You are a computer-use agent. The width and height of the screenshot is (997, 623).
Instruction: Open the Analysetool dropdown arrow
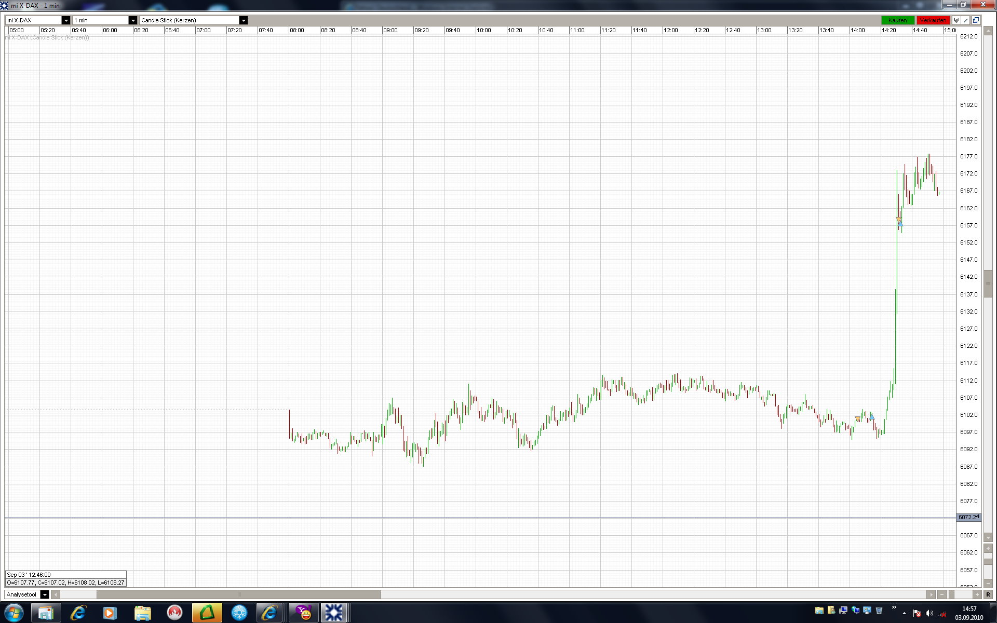pos(45,594)
